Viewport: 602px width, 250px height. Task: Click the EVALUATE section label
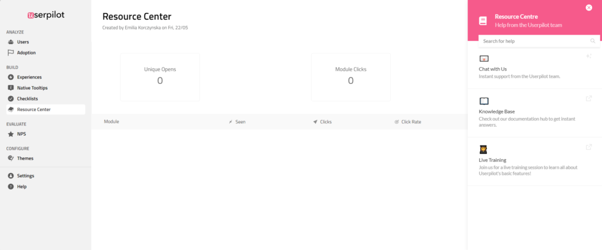pyautogui.click(x=16, y=124)
